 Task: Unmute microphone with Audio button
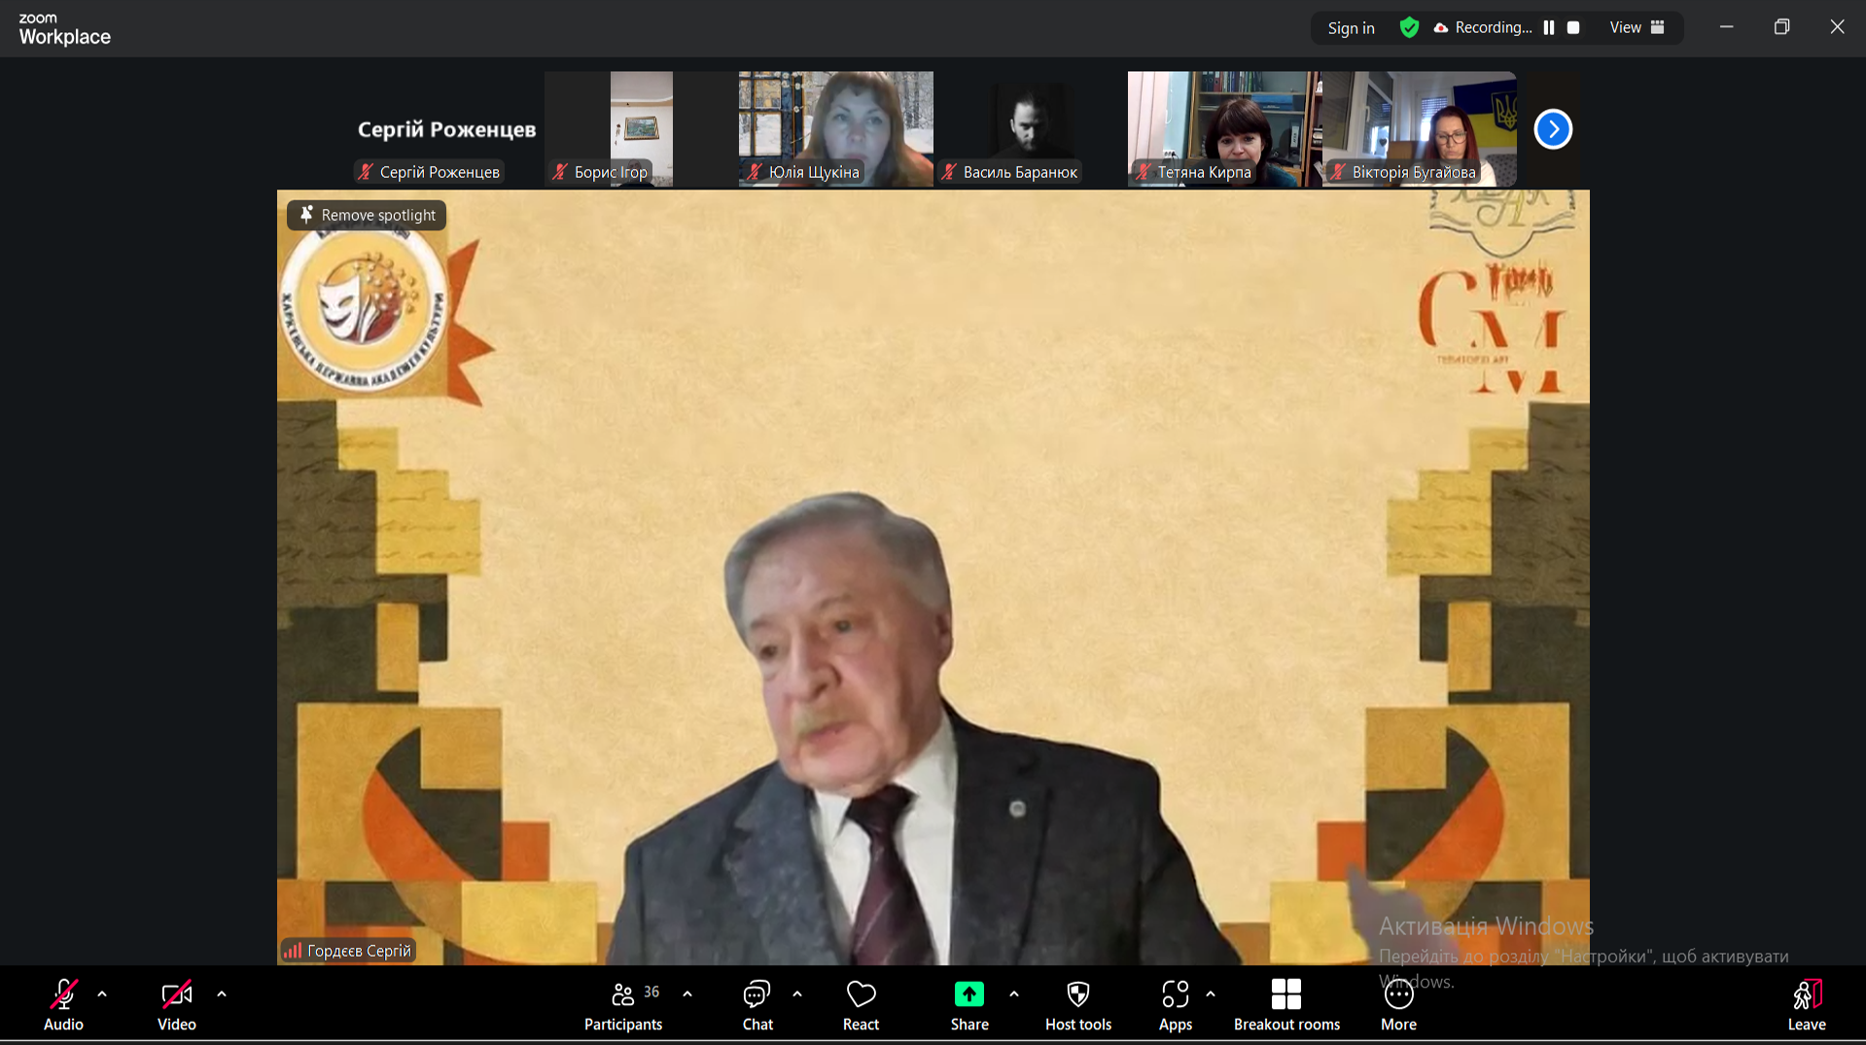click(63, 1005)
